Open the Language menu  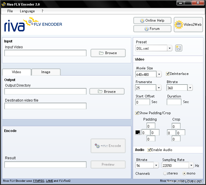(27, 11)
